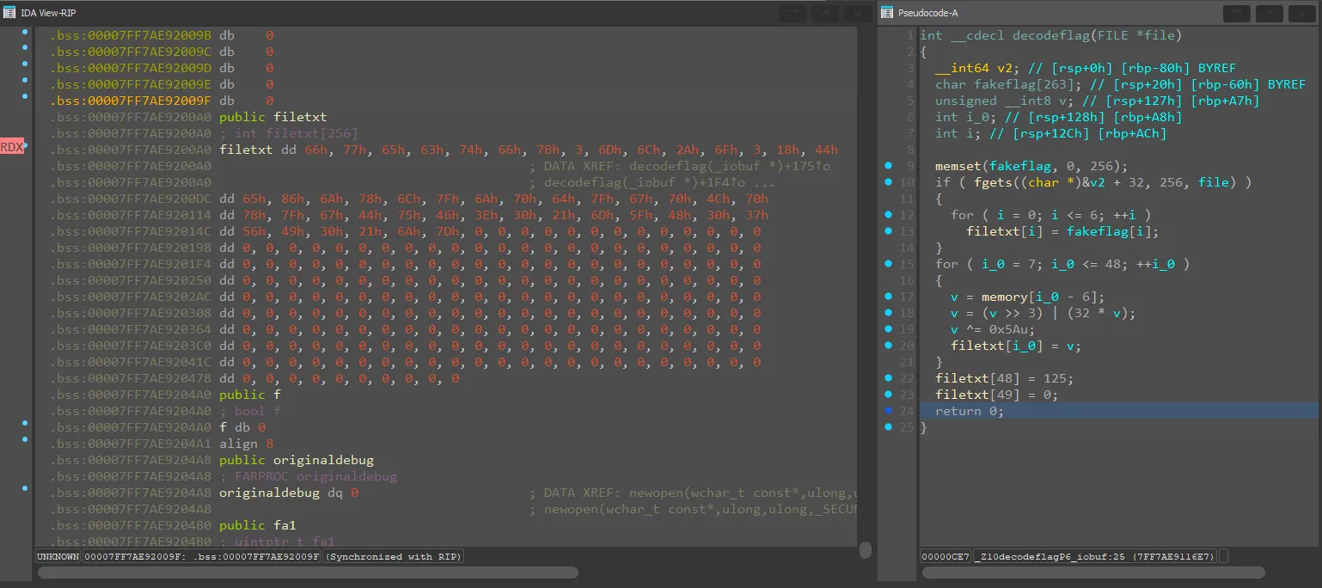Viewport: 1322px width, 588px height.
Task: Click the Pseudocode-A window icon
Action: click(x=887, y=13)
